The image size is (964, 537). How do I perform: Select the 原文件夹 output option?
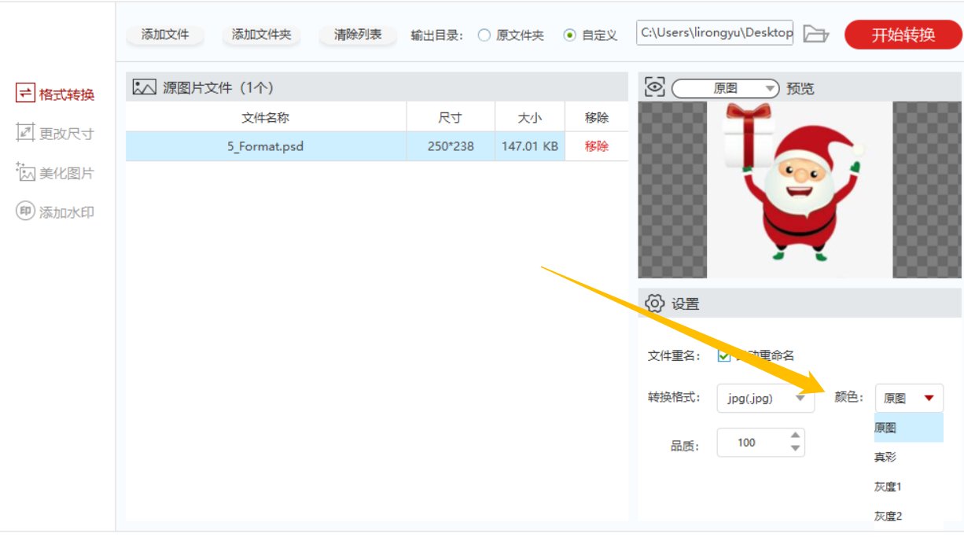pyautogui.click(x=484, y=34)
